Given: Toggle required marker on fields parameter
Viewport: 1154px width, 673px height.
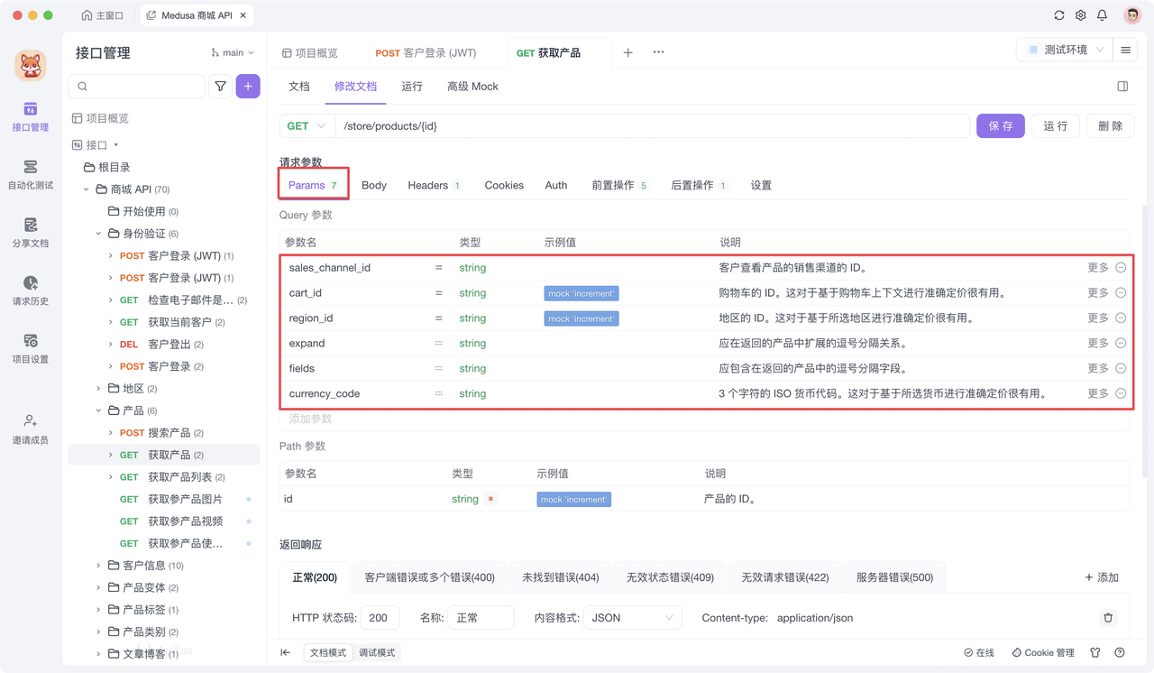Looking at the screenshot, I should 439,369.
